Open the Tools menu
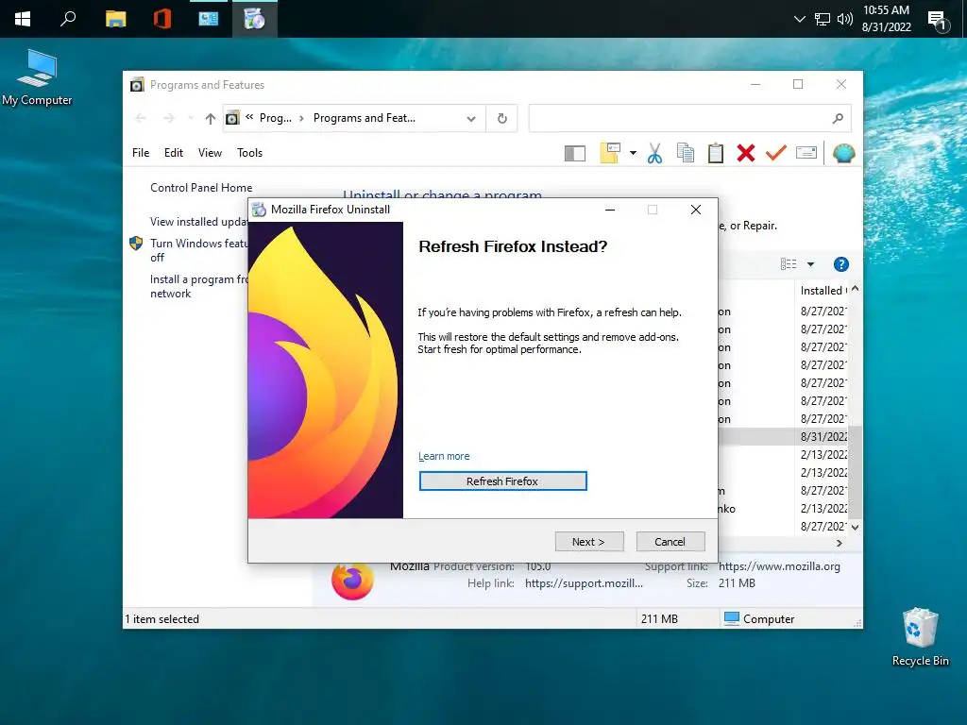Image resolution: width=967 pixels, height=725 pixels. click(x=249, y=153)
